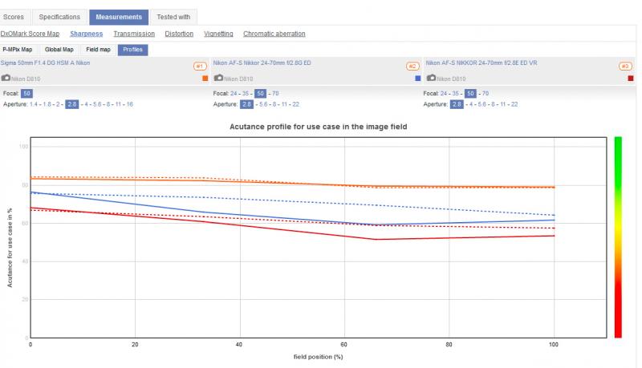The width and height of the screenshot is (642, 368).
Task: Click the camera icon under the 24-70mm f/2.8G lens
Action: point(218,78)
